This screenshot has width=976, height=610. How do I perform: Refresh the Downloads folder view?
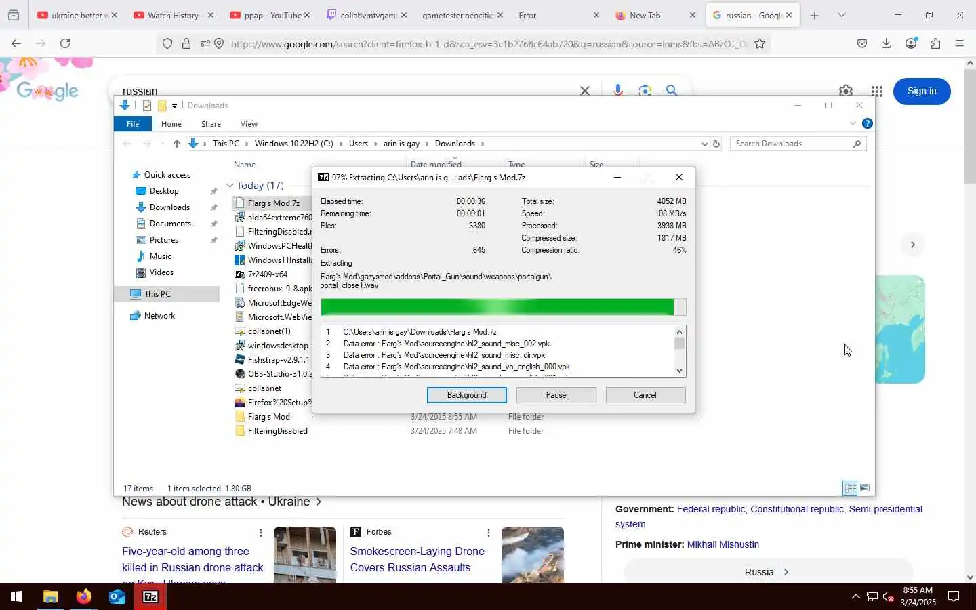click(716, 144)
